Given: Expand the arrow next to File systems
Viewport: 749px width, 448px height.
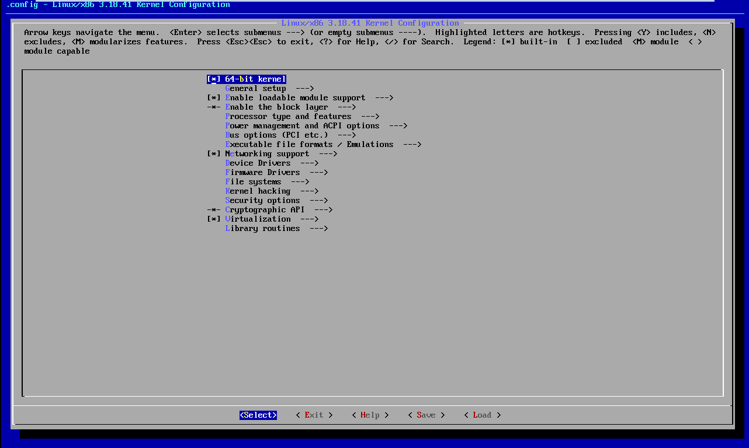Looking at the screenshot, I should coord(300,182).
